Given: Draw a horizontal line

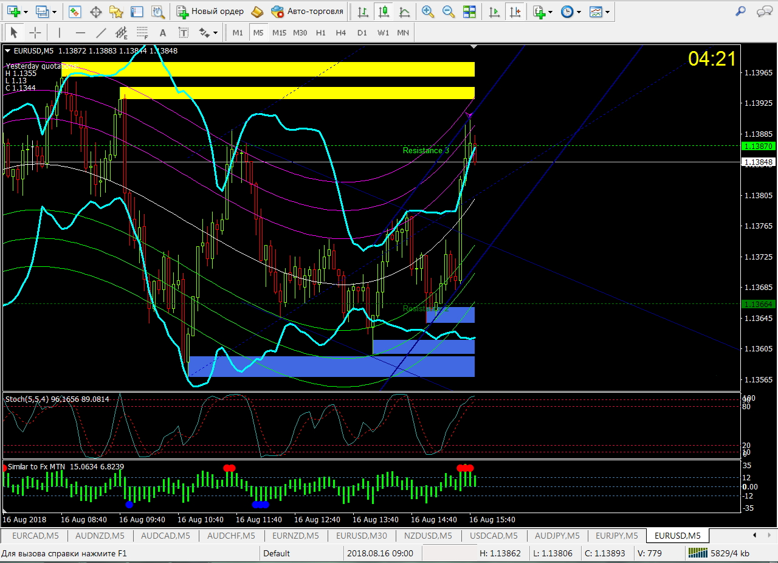Looking at the screenshot, I should [80, 33].
